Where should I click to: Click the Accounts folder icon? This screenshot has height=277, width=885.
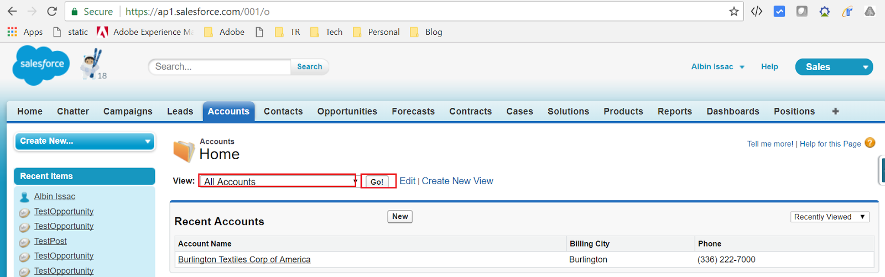pyautogui.click(x=184, y=151)
